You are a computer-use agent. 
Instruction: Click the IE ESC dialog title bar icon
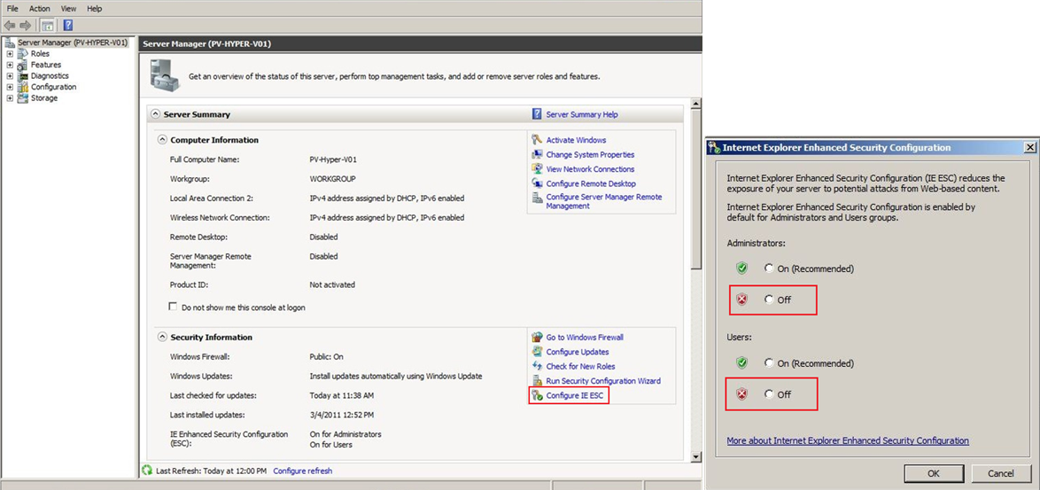pos(714,147)
